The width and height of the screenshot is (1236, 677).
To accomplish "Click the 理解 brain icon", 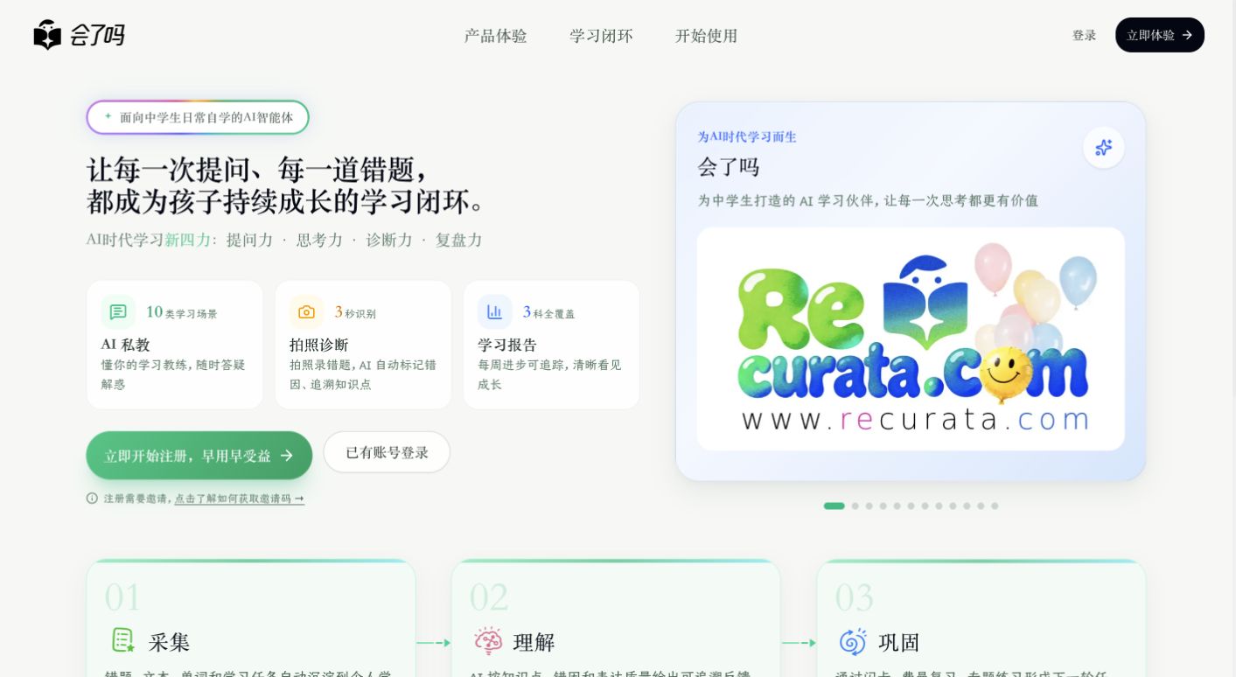I will [x=488, y=641].
